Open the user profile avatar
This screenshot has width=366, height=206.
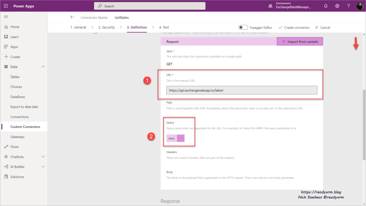pos(360,6)
